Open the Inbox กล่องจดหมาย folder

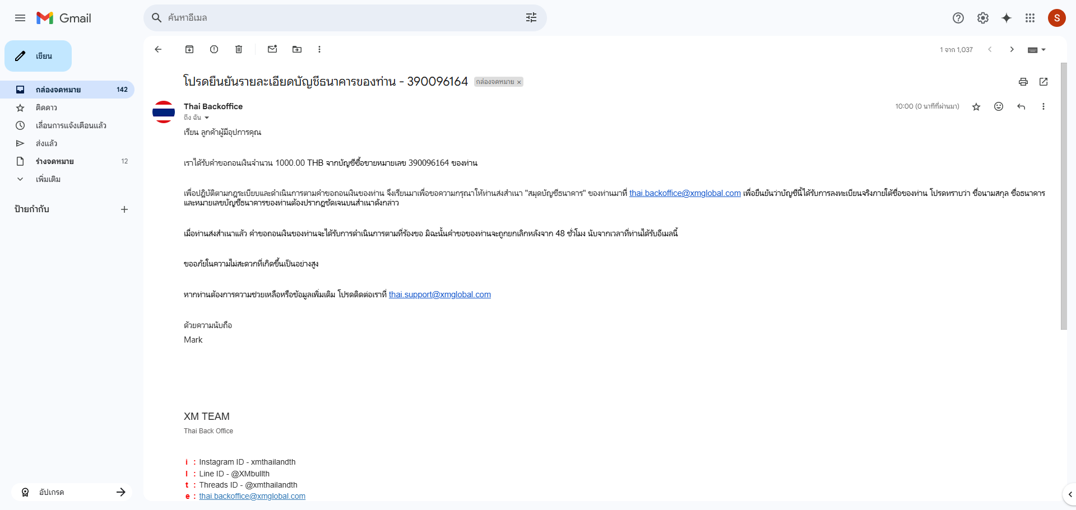pos(67,90)
